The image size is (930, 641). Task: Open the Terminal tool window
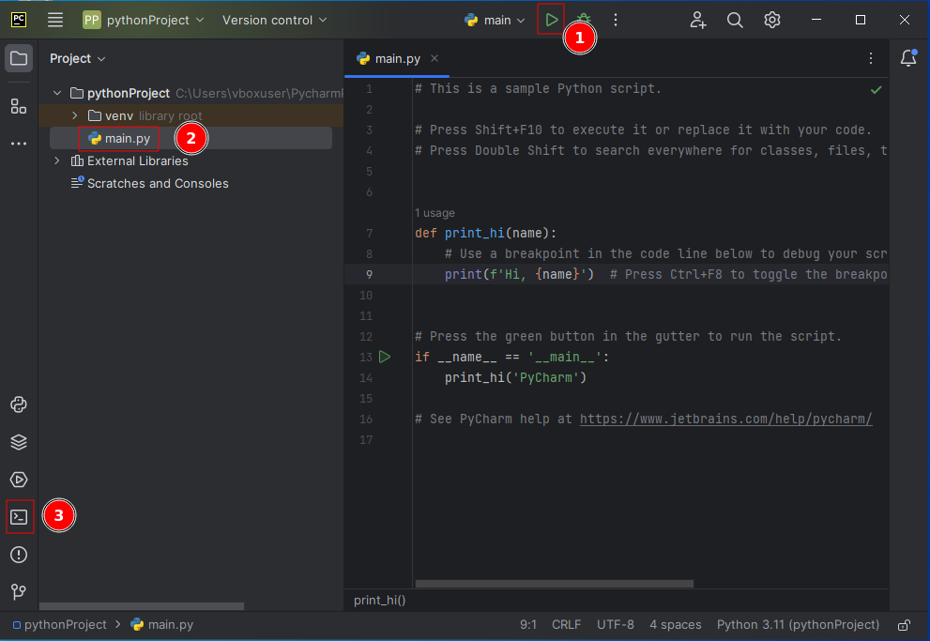19,517
